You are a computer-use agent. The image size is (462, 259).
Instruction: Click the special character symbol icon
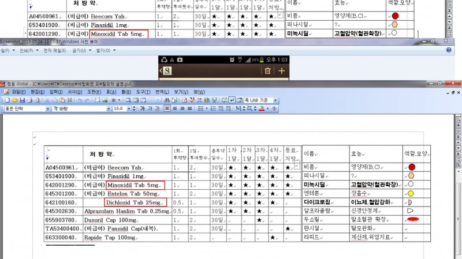point(113,100)
